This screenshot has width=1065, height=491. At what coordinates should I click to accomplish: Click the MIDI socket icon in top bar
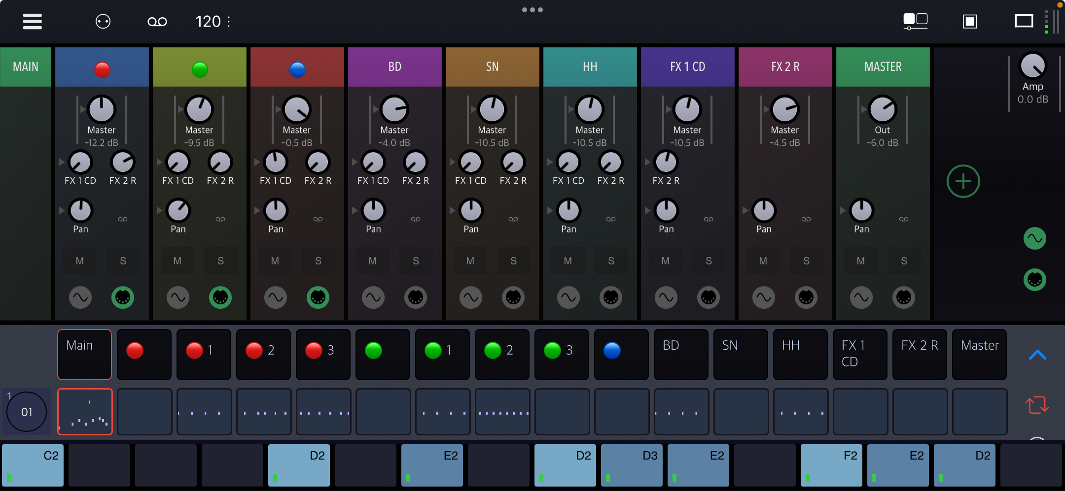(x=103, y=22)
